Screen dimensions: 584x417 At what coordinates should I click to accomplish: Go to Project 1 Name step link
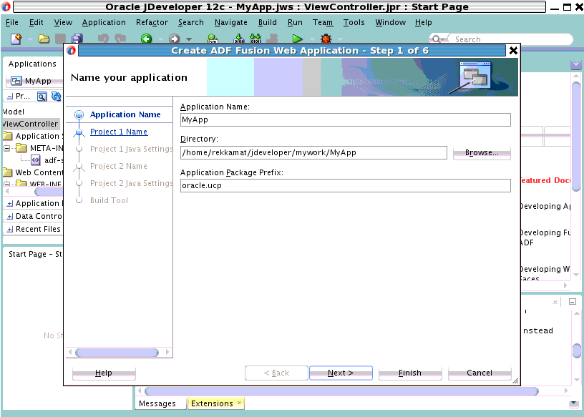coord(119,132)
